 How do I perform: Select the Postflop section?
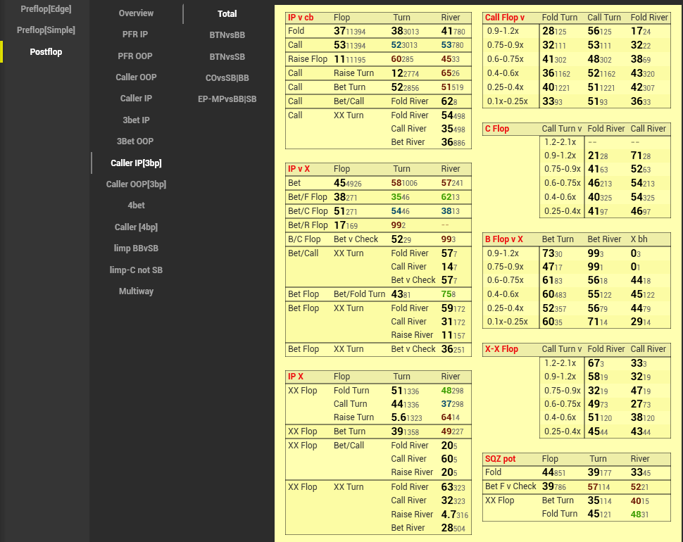[46, 52]
